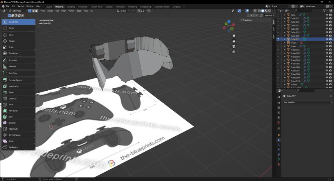The width and height of the screenshot is (334, 181).
Task: Switch perspective/orthographic grid icon
Action: (234, 51)
